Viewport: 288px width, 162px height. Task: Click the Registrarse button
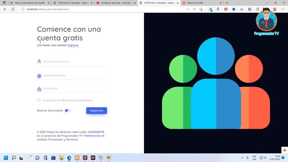click(97, 111)
